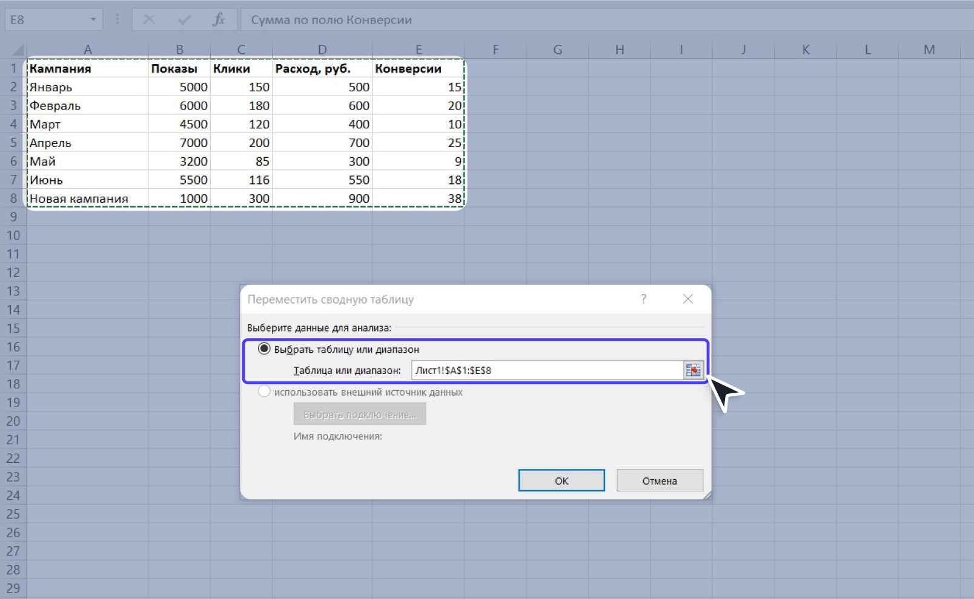The width and height of the screenshot is (974, 599).
Task: Select column A header
Action: coord(88,50)
